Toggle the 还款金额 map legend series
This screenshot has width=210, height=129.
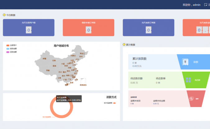click(11, 52)
